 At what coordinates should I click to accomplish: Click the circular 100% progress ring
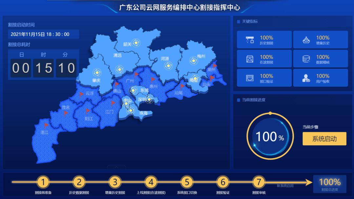[x=270, y=136]
